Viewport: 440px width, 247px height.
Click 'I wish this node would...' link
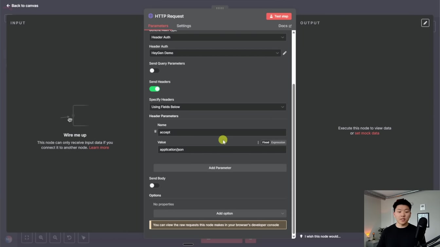click(322, 237)
